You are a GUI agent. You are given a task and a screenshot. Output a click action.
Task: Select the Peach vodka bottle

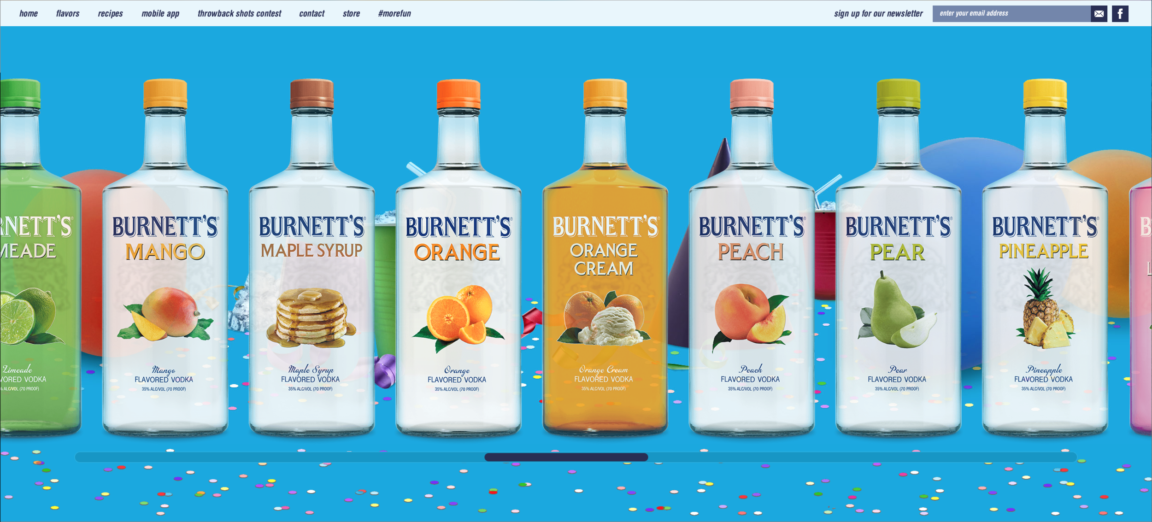point(751,257)
